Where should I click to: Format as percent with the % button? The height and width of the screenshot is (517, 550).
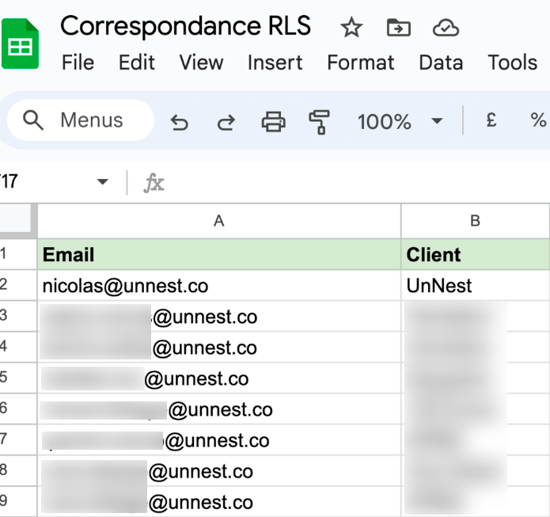point(538,120)
